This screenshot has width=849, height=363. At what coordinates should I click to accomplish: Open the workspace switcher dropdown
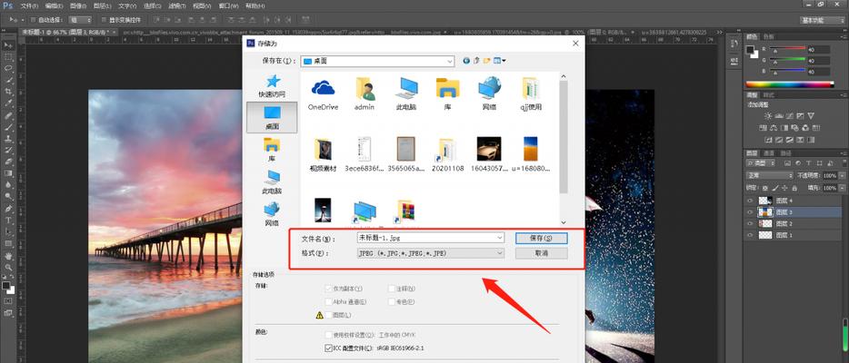822,20
